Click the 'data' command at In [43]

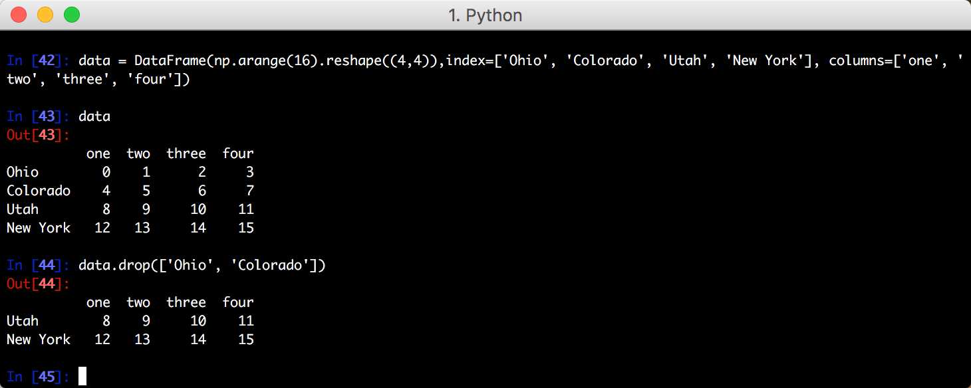(94, 116)
